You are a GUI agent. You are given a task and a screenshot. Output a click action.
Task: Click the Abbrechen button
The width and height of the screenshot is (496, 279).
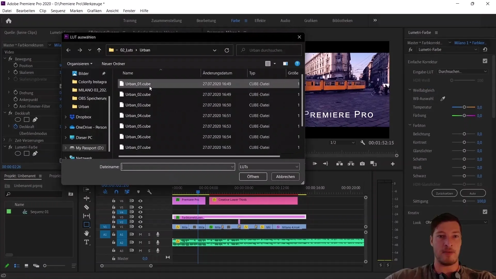point(285,177)
